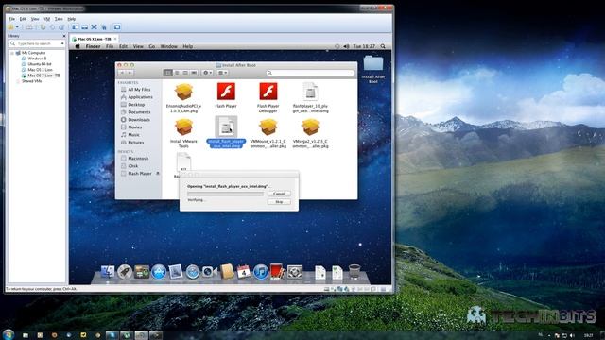Screen dimensions: 605x340
Task: Open library search filter dropdown arrow
Action: click(x=62, y=43)
